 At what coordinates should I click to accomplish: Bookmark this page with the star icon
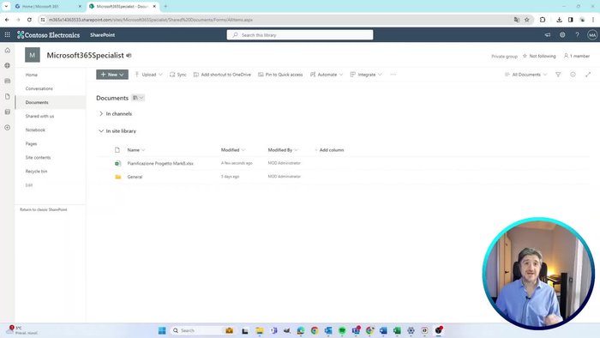point(527,20)
